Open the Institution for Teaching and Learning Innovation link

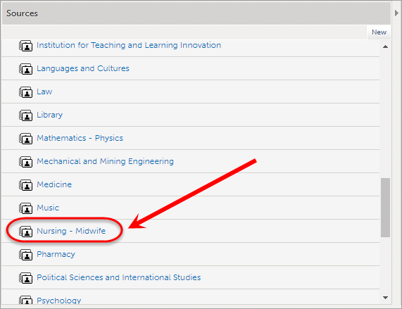pos(129,45)
